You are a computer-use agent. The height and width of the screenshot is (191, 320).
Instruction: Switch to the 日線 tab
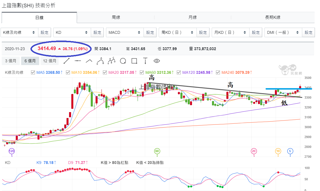[x=39, y=17]
